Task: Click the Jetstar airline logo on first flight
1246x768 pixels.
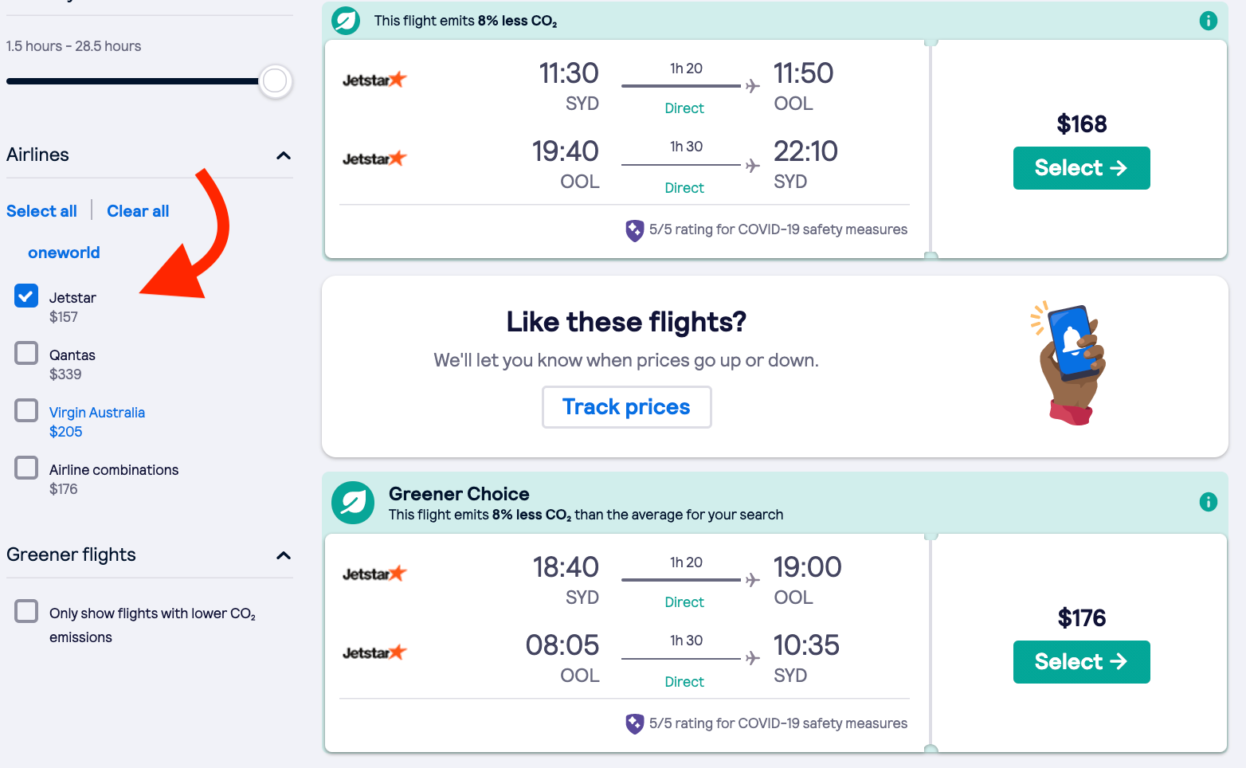Action: click(374, 79)
